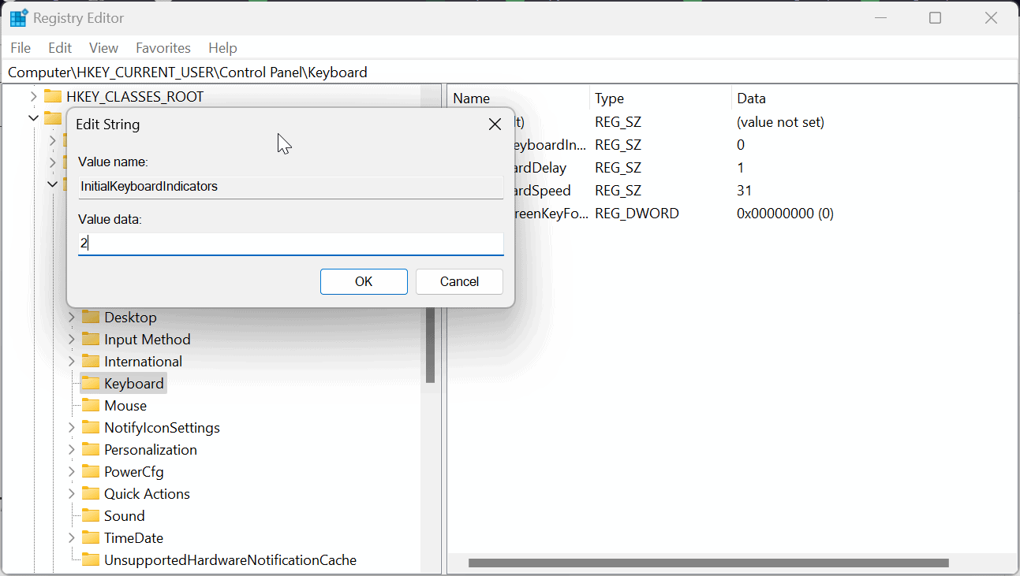Select the NotifyIconSettings key
This screenshot has width=1020, height=576.
(162, 428)
